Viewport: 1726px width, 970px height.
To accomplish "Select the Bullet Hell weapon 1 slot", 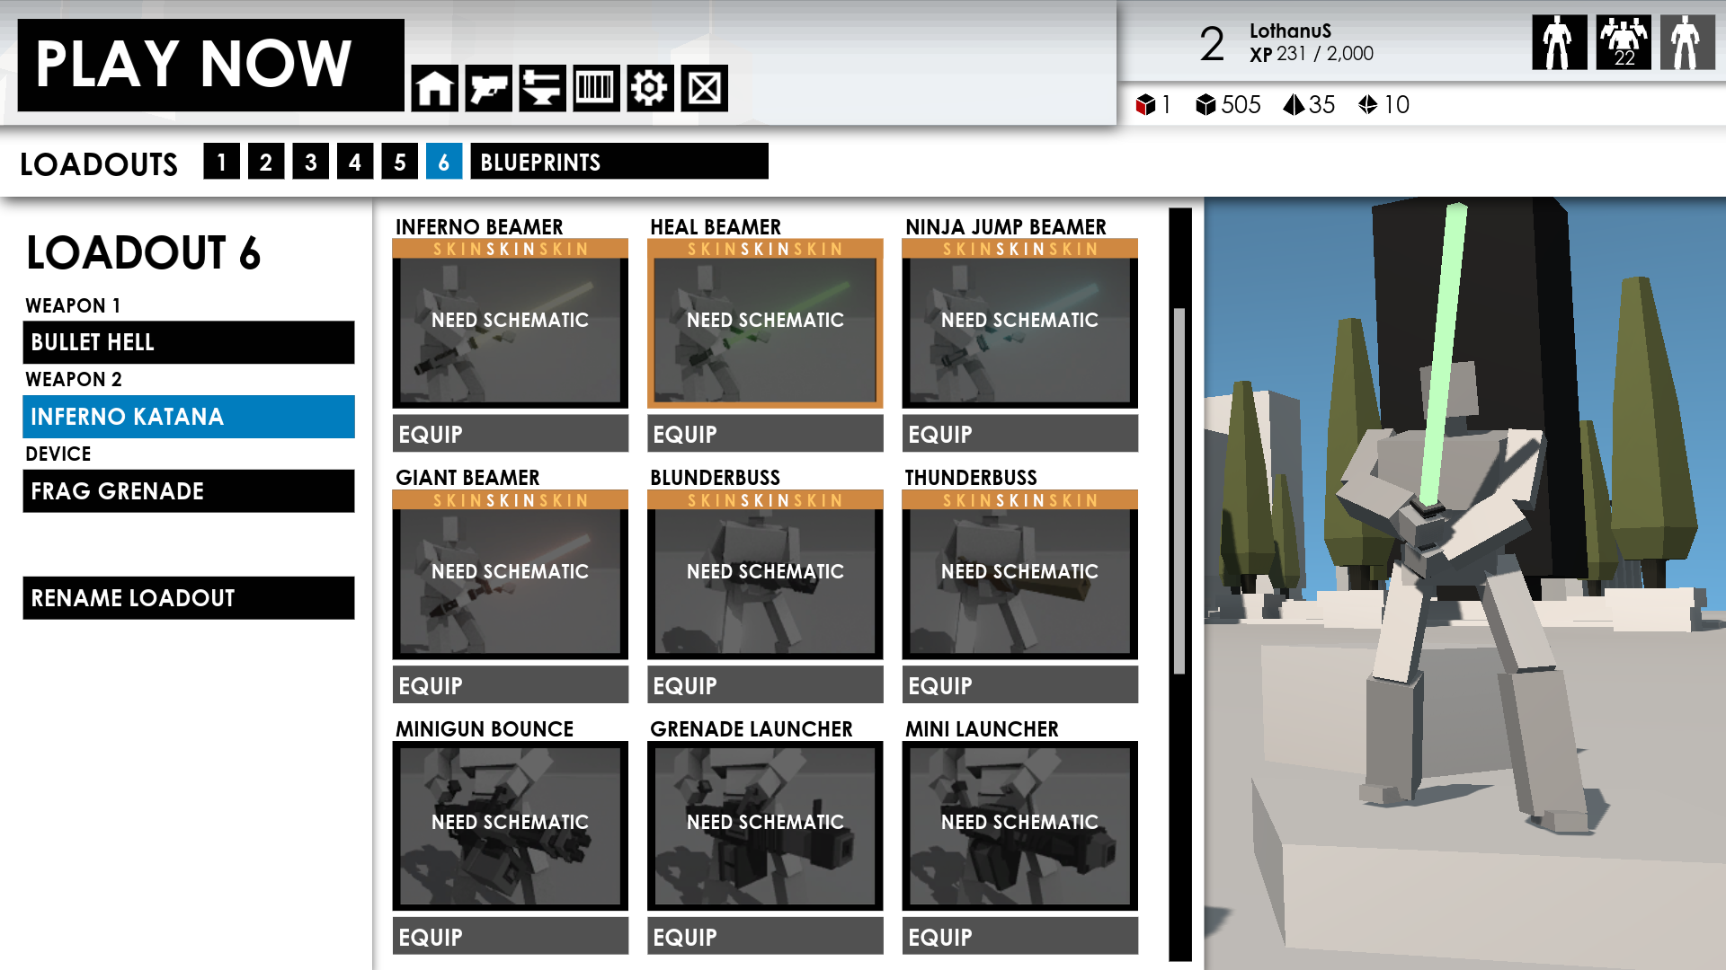I will tap(189, 342).
